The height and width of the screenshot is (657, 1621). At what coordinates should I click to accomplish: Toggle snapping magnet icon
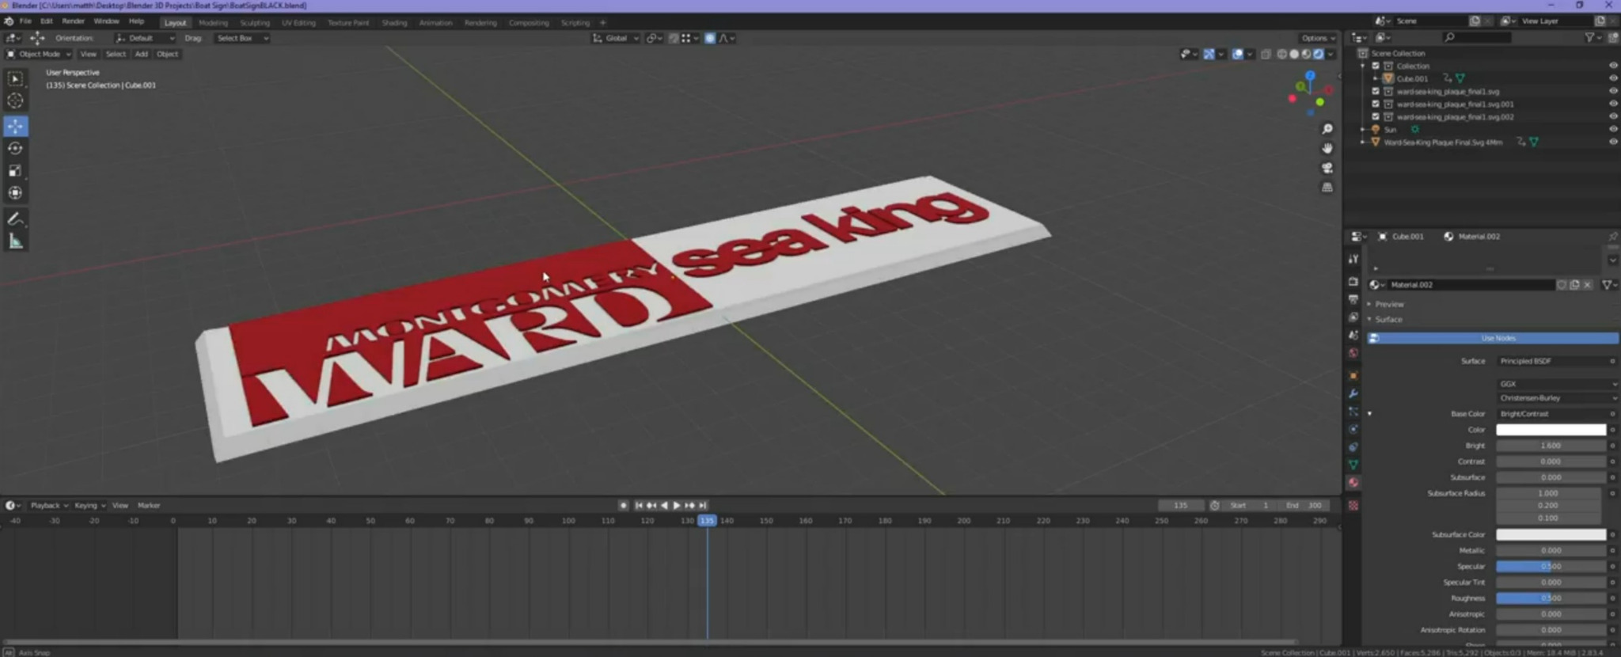coord(674,38)
